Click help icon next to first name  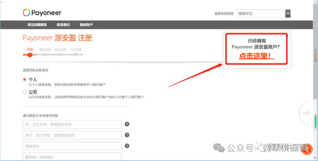(127, 124)
